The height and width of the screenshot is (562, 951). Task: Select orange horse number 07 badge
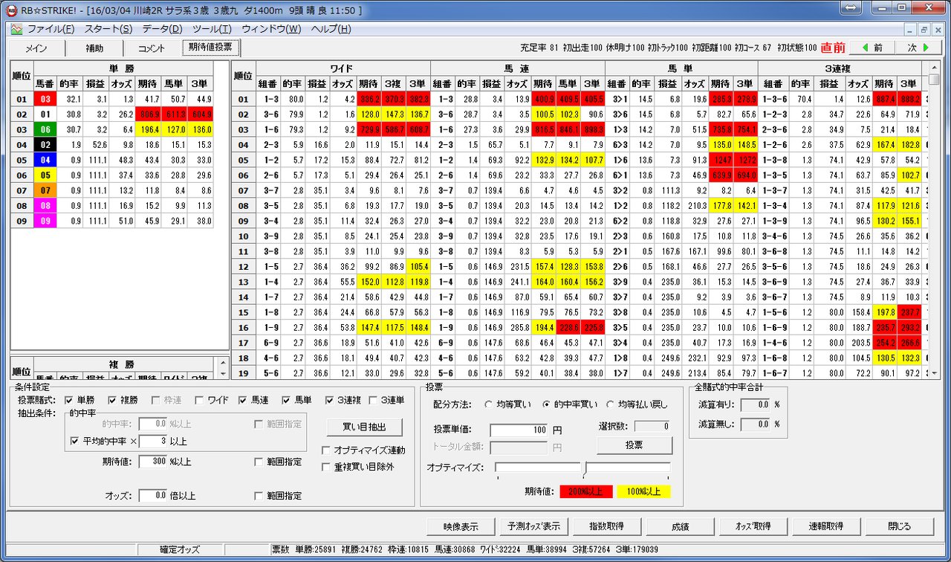[x=45, y=190]
